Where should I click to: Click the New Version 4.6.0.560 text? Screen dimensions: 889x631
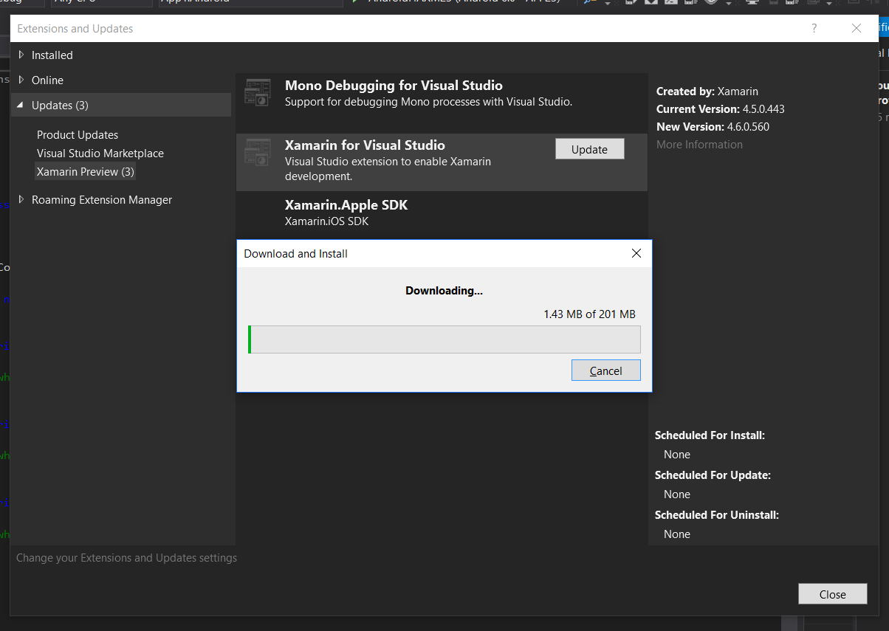713,127
